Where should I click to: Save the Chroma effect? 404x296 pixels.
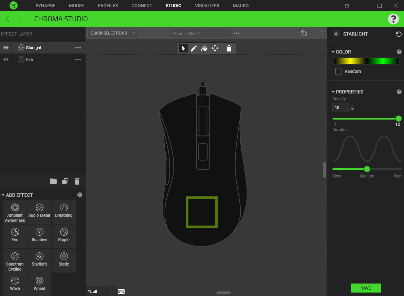pos(366,288)
